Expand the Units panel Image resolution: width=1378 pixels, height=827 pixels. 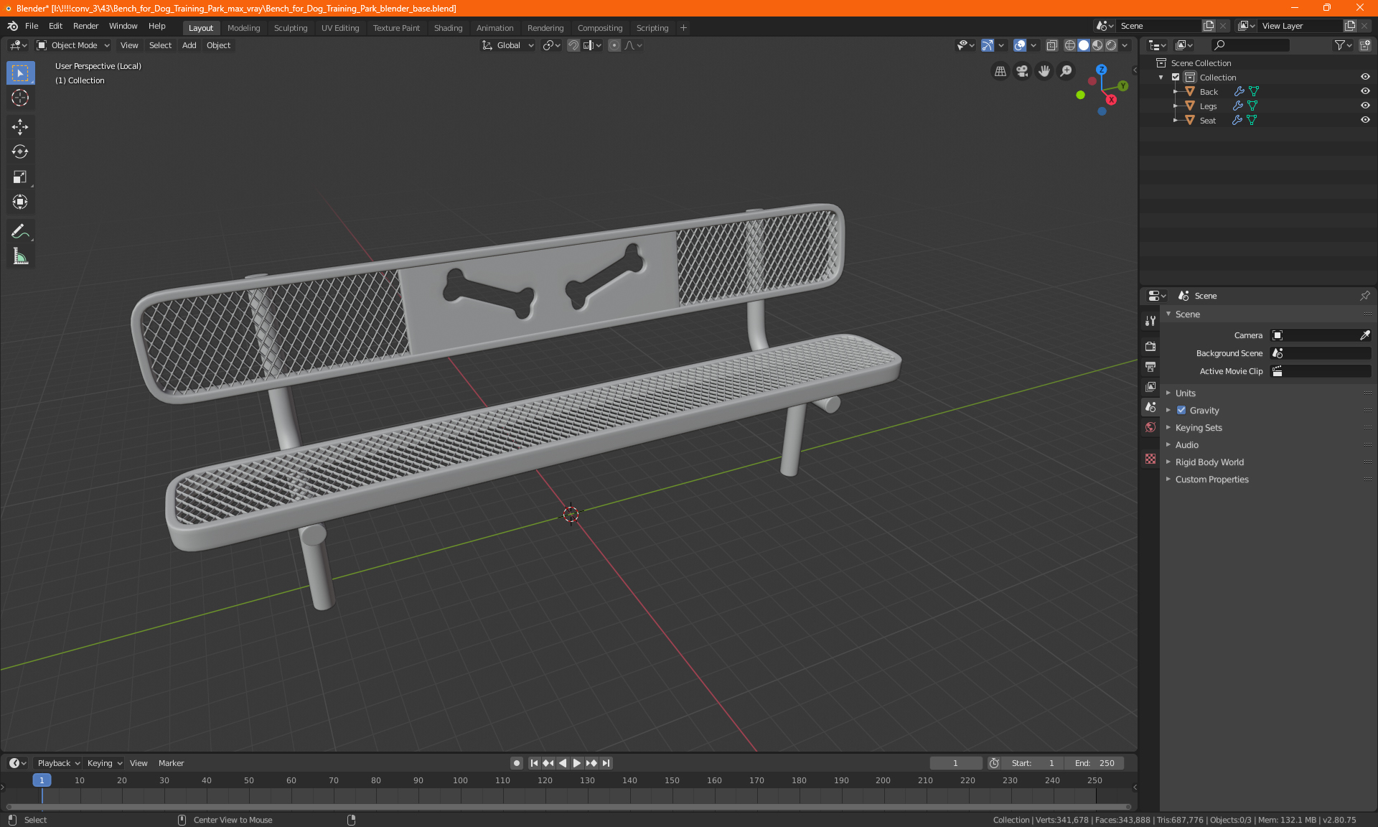1185,393
